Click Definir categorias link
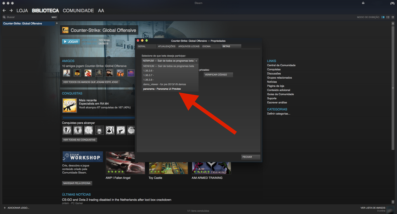397x214 pixels. click(279, 114)
